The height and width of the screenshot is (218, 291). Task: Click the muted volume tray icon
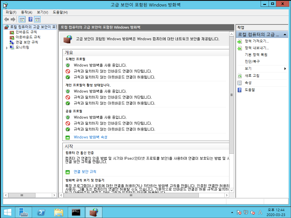pyautogui.click(x=253, y=212)
